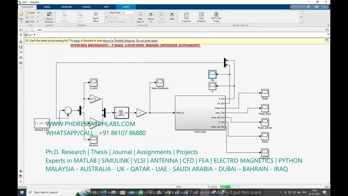Select the X_error scope block

tap(94, 82)
